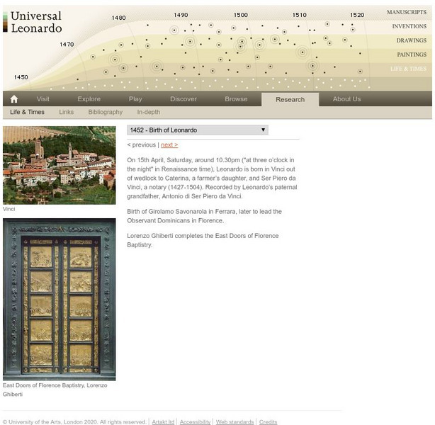Viewport: 435px width, 425px height.
Task: Follow the next > link
Action: pyautogui.click(x=169, y=144)
